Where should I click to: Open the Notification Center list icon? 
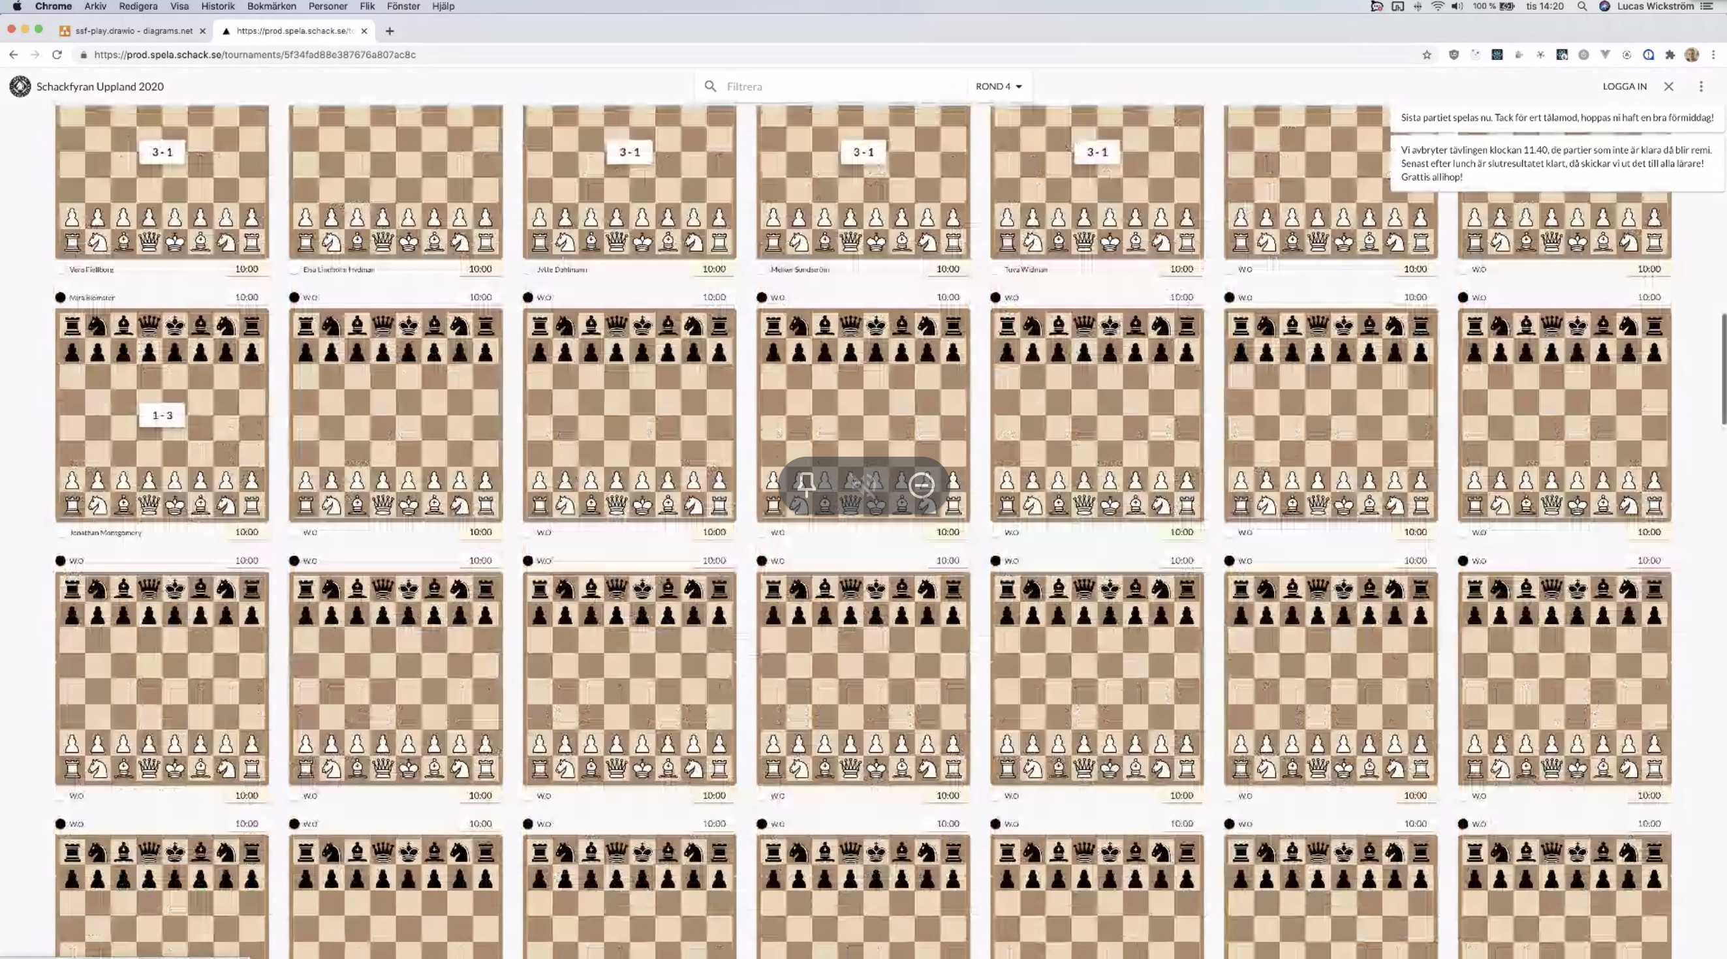click(x=1707, y=6)
